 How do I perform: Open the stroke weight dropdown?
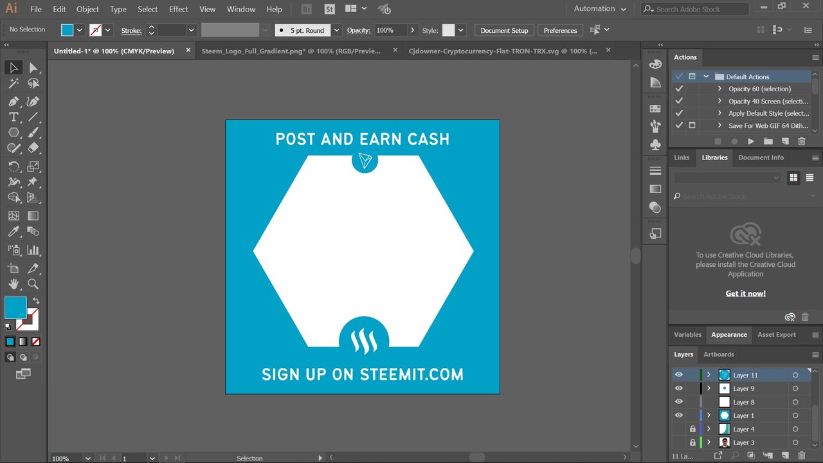point(191,30)
